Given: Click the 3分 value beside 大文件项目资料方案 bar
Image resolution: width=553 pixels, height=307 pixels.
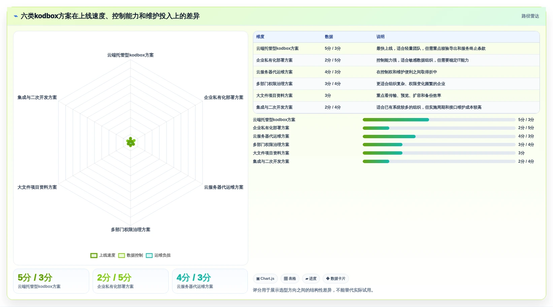Looking at the screenshot, I should point(521,153).
